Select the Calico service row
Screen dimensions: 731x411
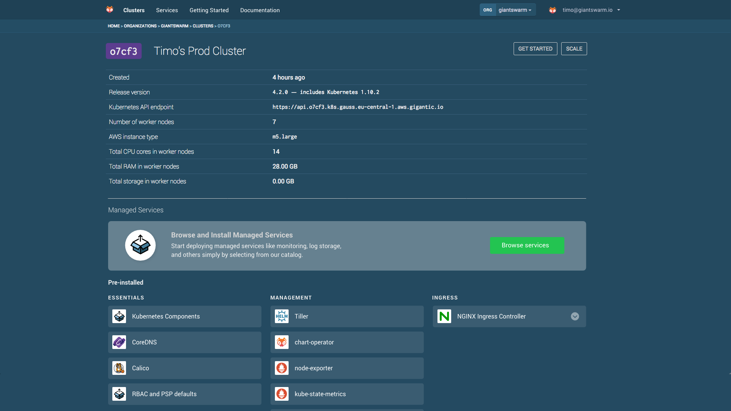[185, 368]
